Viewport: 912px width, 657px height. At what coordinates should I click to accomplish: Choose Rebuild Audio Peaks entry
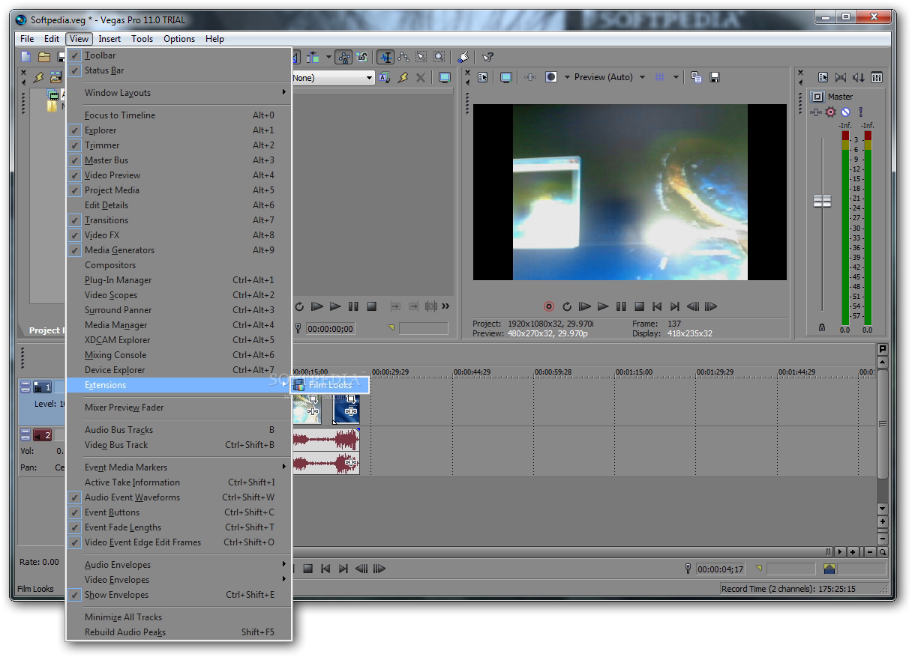178,632
